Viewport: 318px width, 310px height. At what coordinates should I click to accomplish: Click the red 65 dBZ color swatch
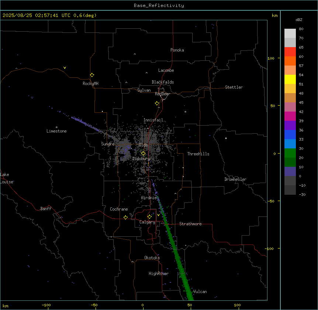290,52
